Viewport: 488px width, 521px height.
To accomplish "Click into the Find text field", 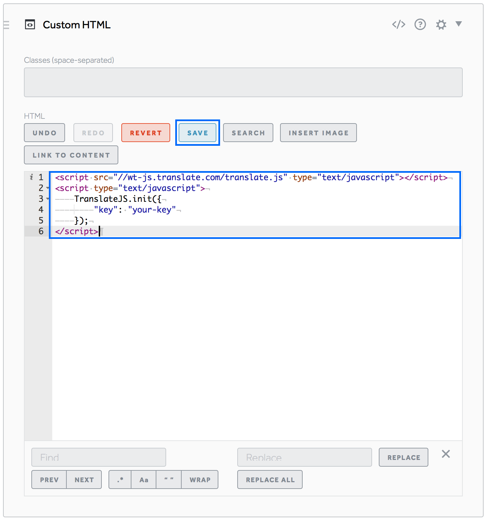I will tap(98, 457).
